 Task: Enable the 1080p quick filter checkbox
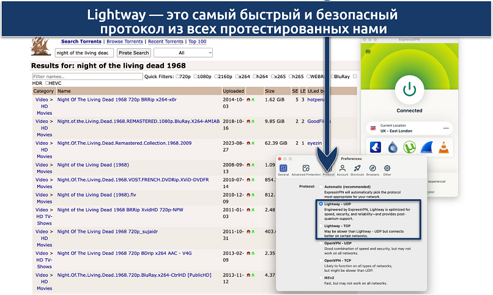tap(196, 76)
